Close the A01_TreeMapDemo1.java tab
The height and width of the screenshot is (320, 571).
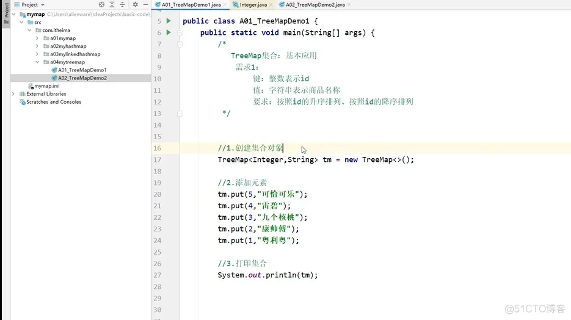tap(225, 5)
